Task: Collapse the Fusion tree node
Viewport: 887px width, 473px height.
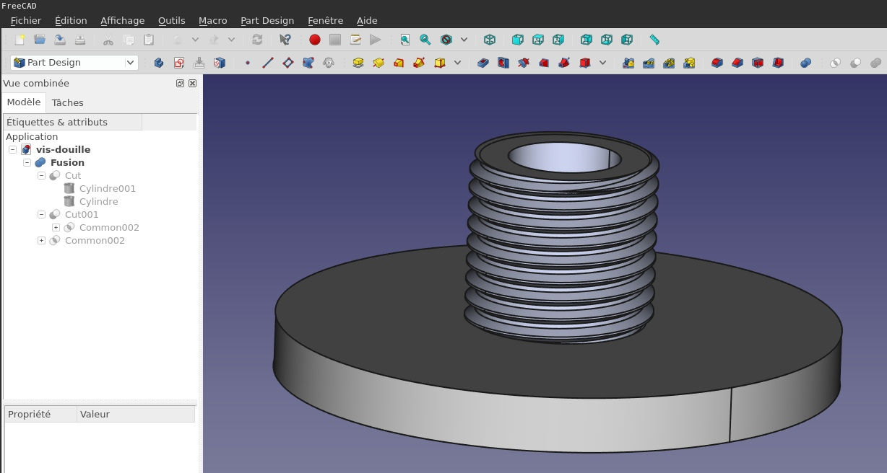Action: tap(27, 162)
